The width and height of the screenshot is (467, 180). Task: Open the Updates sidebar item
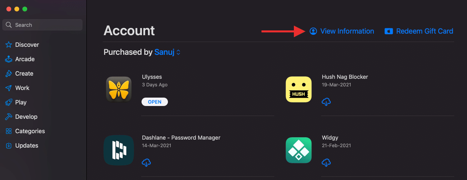[22, 146]
